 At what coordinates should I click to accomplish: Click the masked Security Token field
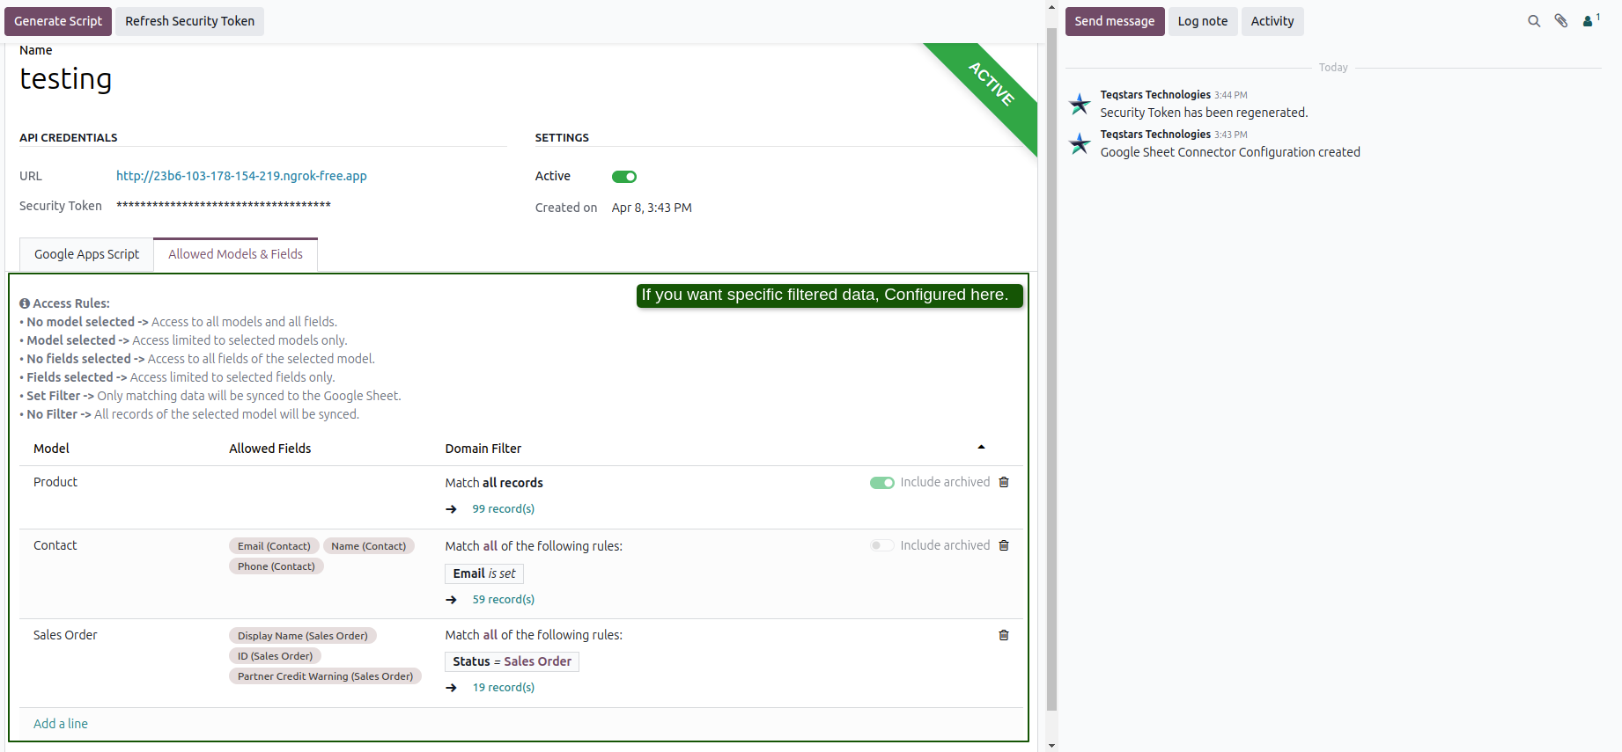[224, 206]
